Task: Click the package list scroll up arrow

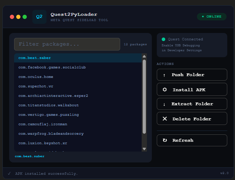Action: 144,56
